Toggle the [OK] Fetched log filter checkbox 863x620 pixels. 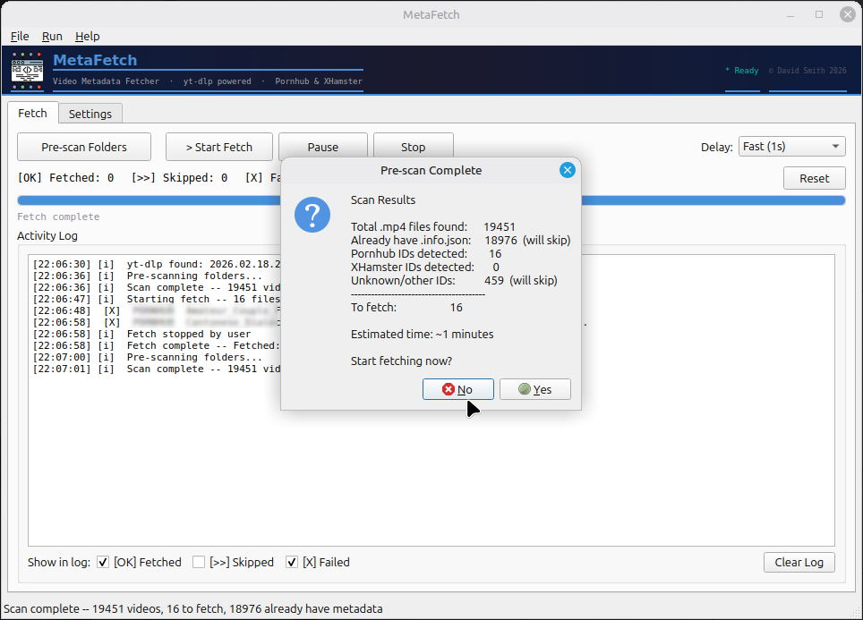point(103,562)
